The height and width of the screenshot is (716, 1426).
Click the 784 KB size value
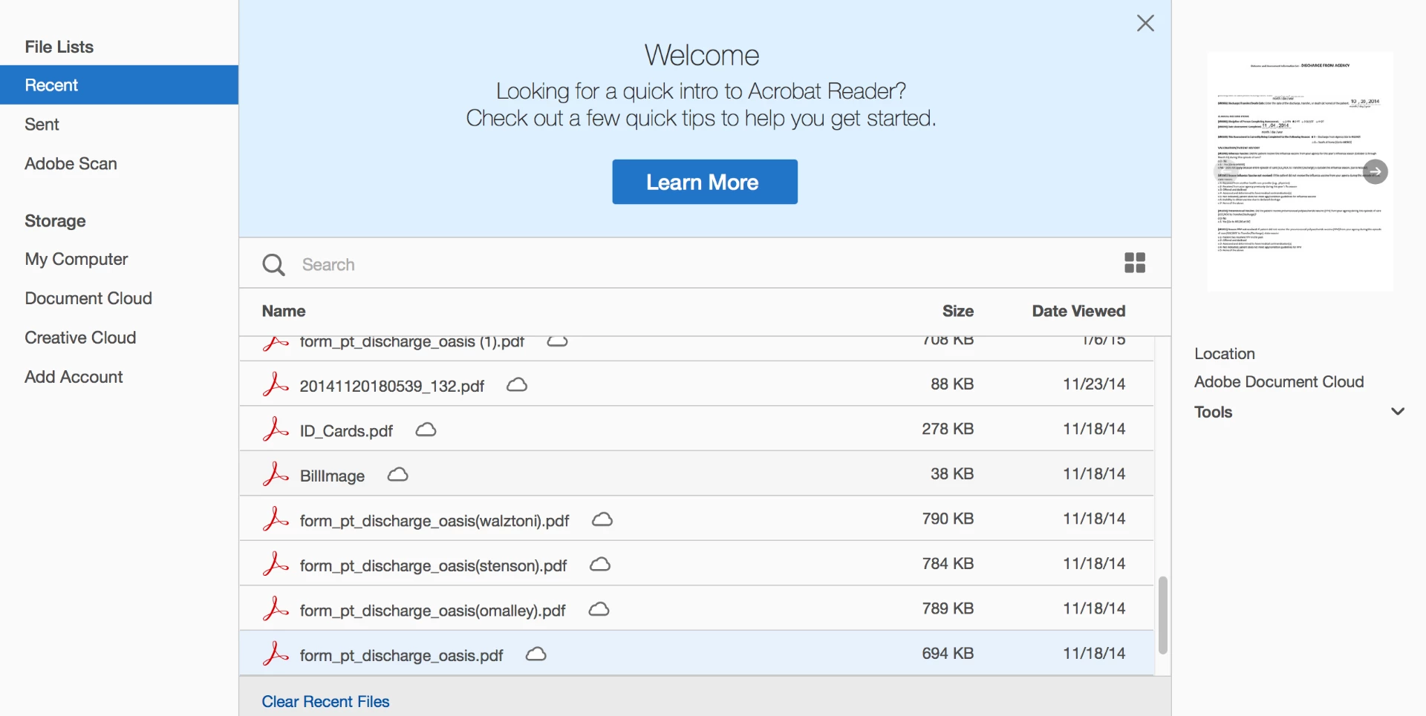(948, 563)
